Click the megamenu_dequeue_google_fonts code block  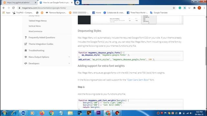tap(130, 56)
